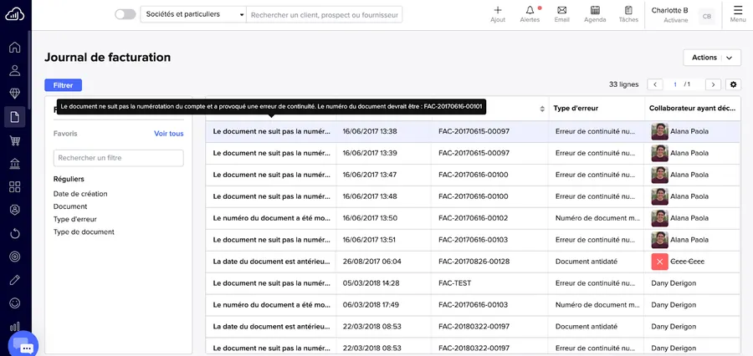Open the Email envelope icon
Viewport: 753px width, 356px height.
click(562, 14)
